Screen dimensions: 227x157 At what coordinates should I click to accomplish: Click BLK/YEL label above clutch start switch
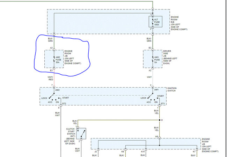point(75,122)
